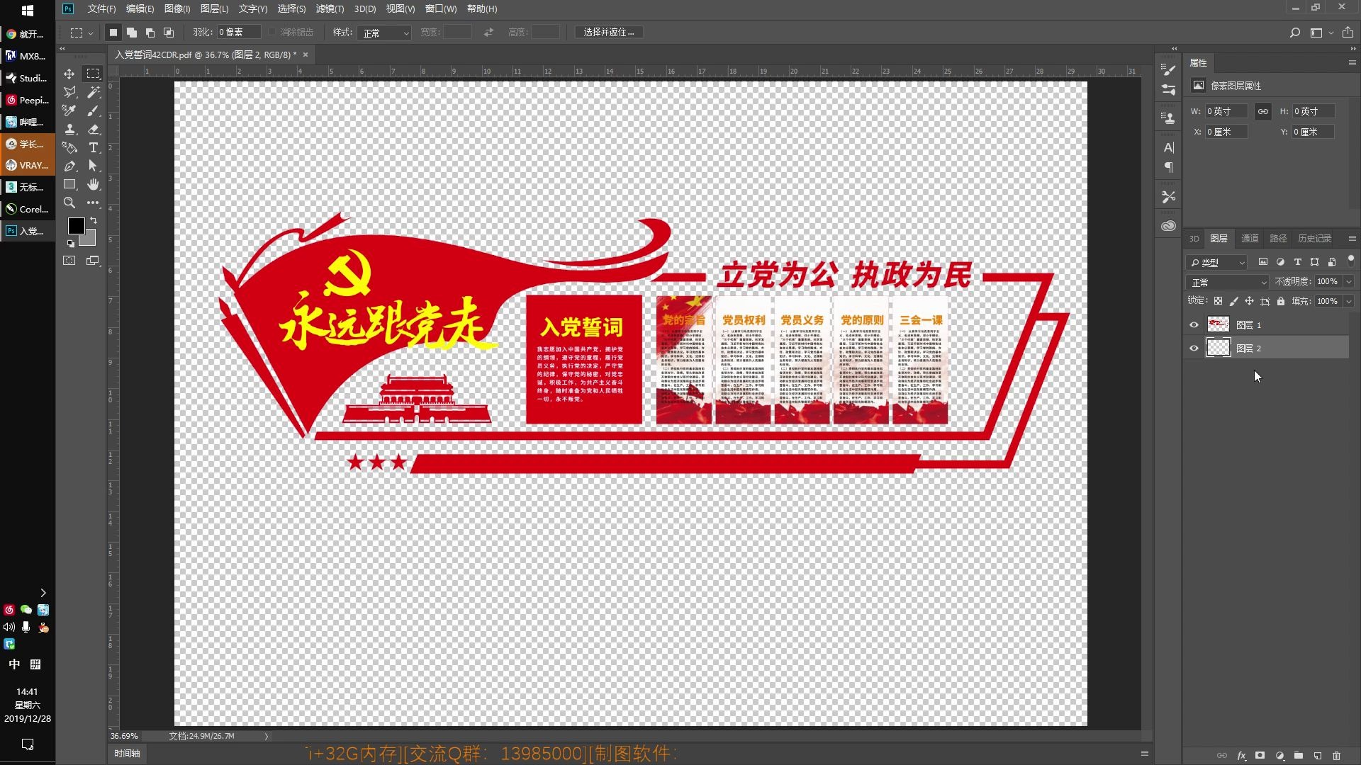Open the Properties panel flyout menu

tap(1352, 63)
